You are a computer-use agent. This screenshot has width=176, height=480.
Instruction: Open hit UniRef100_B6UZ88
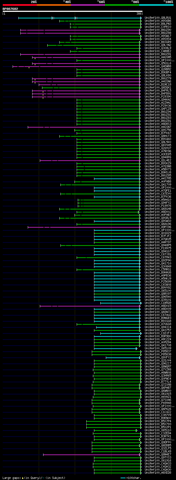[x=158, y=33]
